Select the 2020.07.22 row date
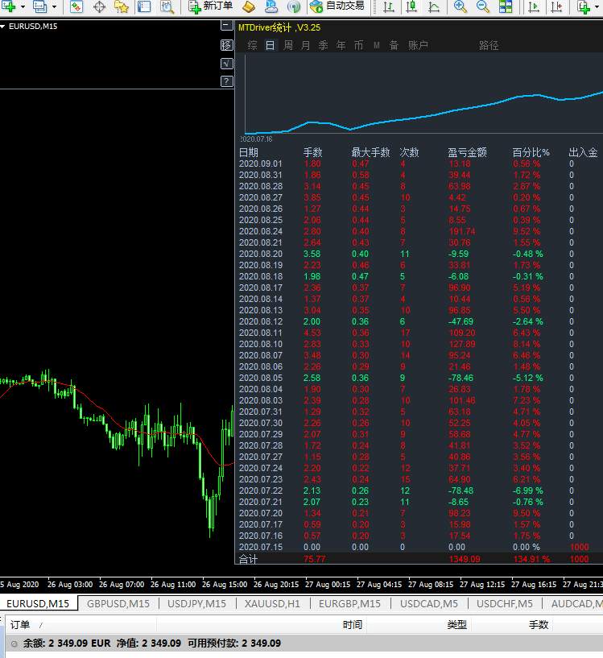The image size is (603, 658). [x=261, y=490]
